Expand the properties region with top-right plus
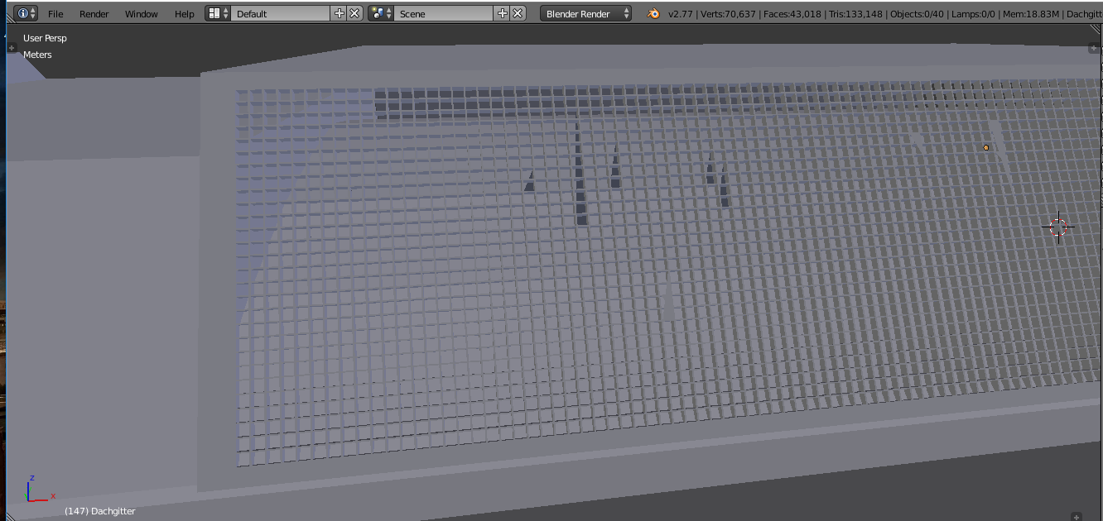1103x521 pixels. tap(1093, 49)
